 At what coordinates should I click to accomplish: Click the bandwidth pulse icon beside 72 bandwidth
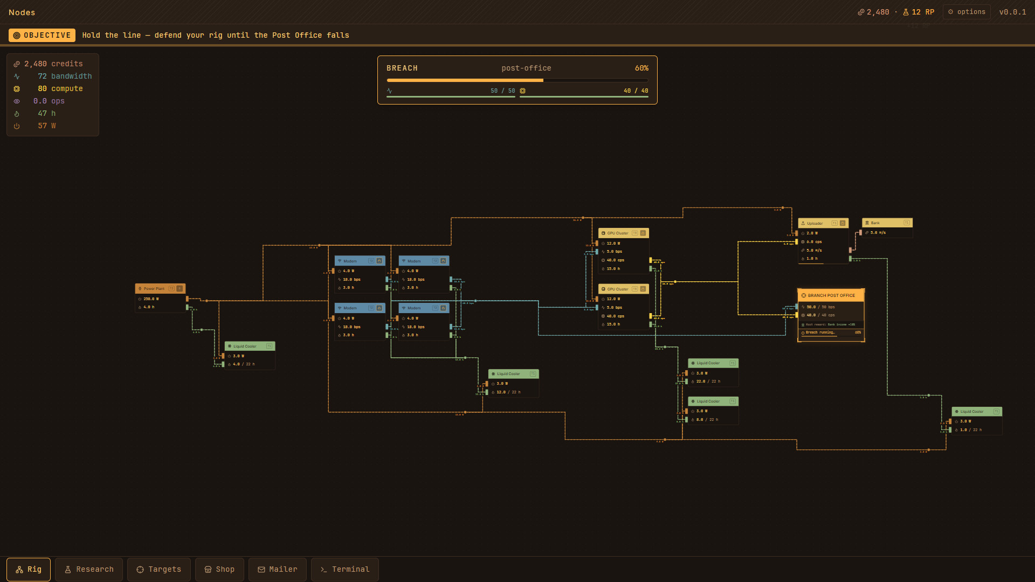point(17,77)
